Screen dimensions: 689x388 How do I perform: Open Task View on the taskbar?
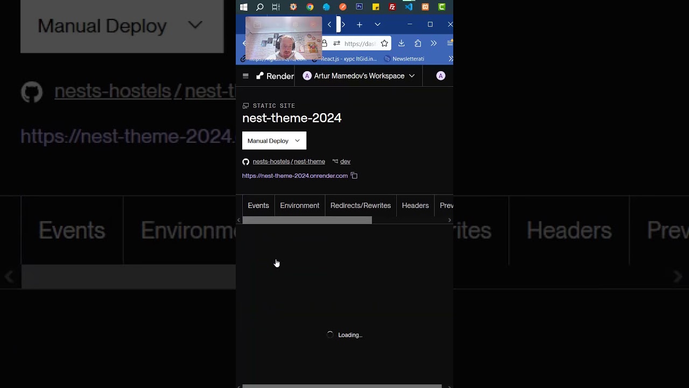coord(276,7)
